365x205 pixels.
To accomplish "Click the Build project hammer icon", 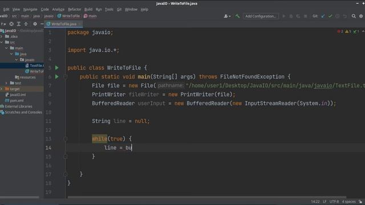I will pos(237,16).
